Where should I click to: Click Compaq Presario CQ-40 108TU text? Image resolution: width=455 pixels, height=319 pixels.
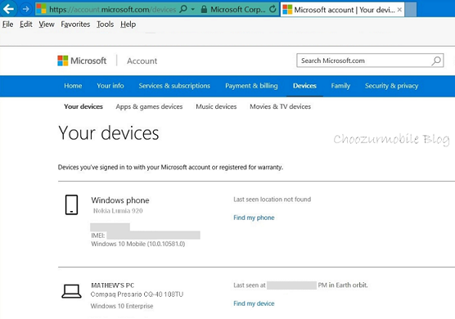(137, 294)
